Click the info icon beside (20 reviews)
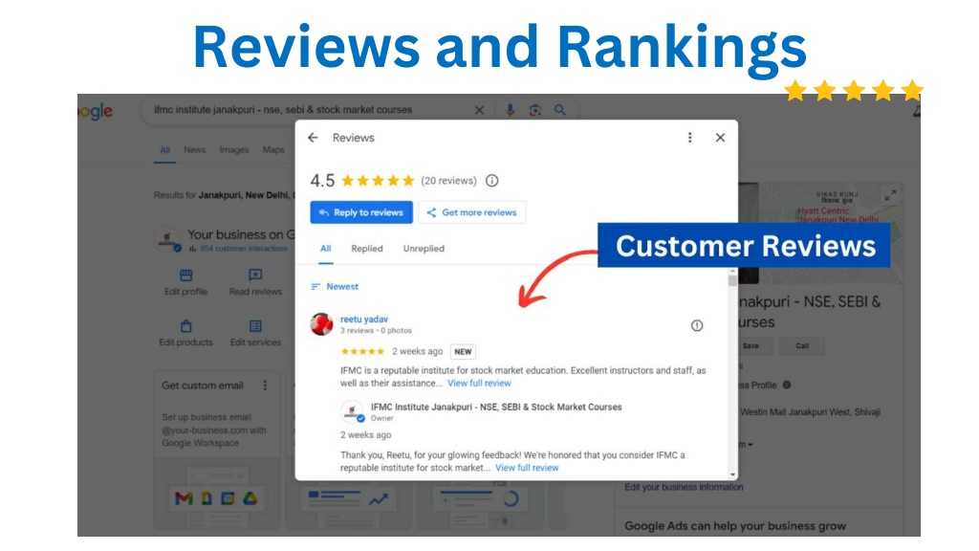This screenshot has width=979, height=551. 492,181
